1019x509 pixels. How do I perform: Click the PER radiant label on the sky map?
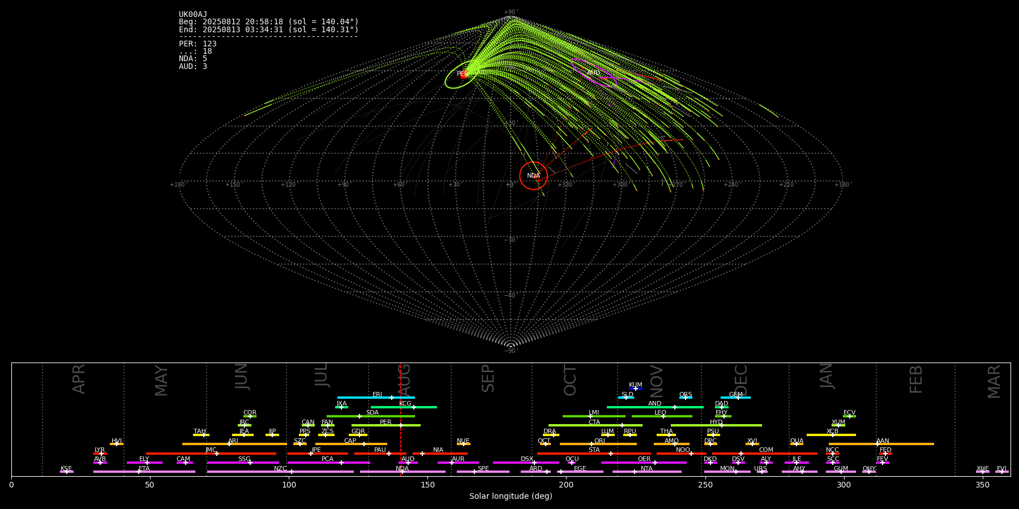(x=462, y=74)
